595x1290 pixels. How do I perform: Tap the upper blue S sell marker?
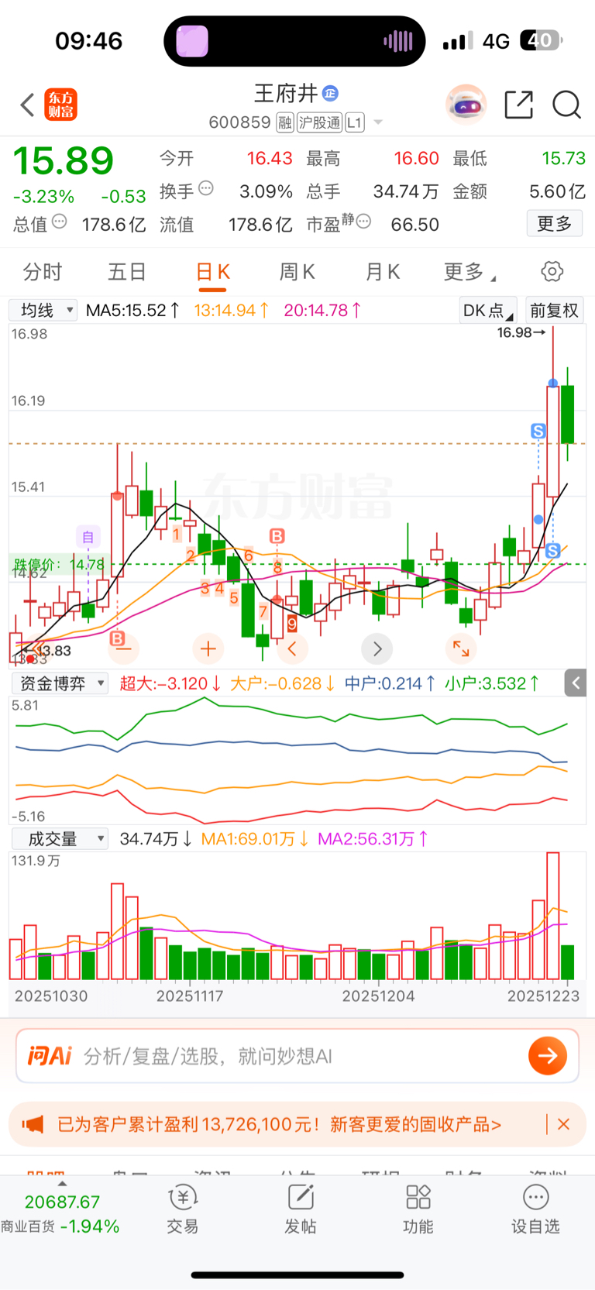point(538,431)
